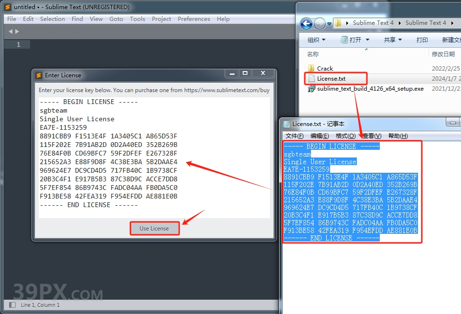This screenshot has height=314, width=461.
Task: Click the date 2022/2/25 of Crack folder
Action: pyautogui.click(x=445, y=68)
